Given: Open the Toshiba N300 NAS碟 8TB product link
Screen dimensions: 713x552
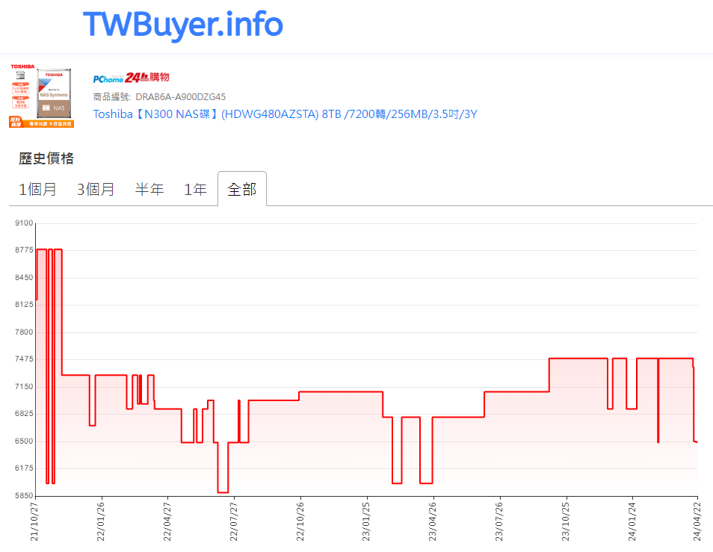Looking at the screenshot, I should pyautogui.click(x=285, y=114).
